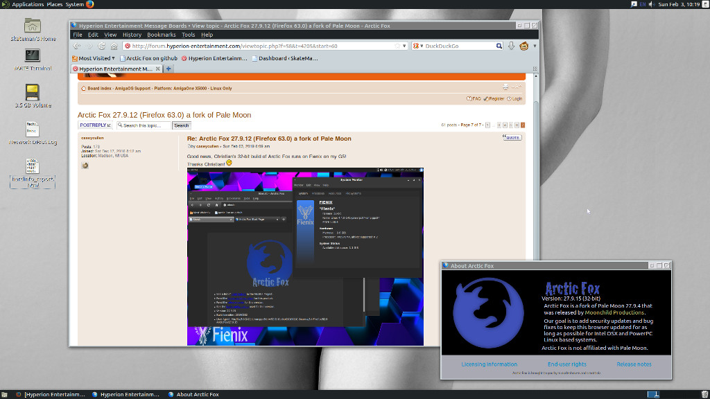710x399 pixels.
Task: Launch Firefox from the top panel icon
Action: 89,4
